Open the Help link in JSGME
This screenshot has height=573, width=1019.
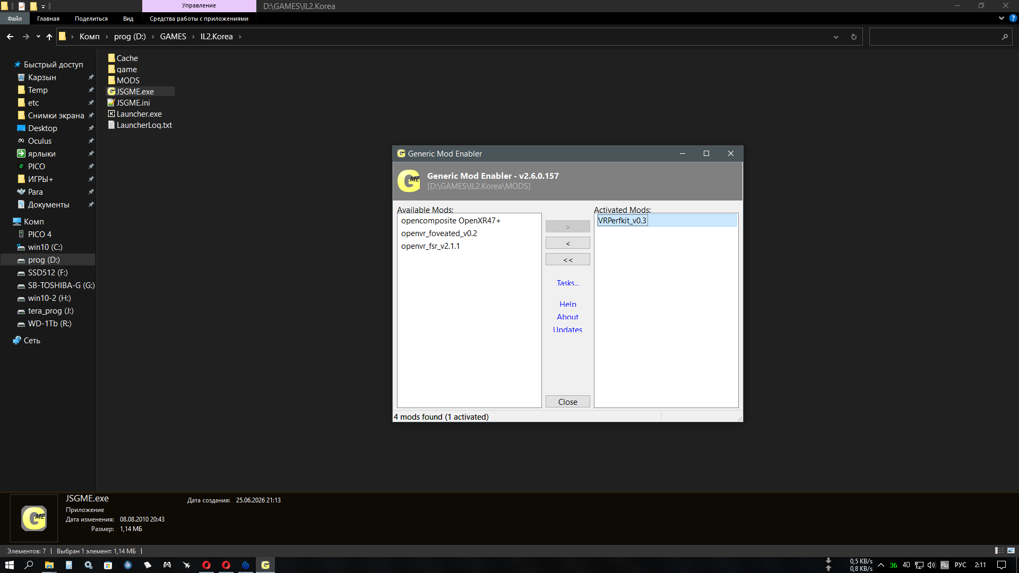click(568, 304)
